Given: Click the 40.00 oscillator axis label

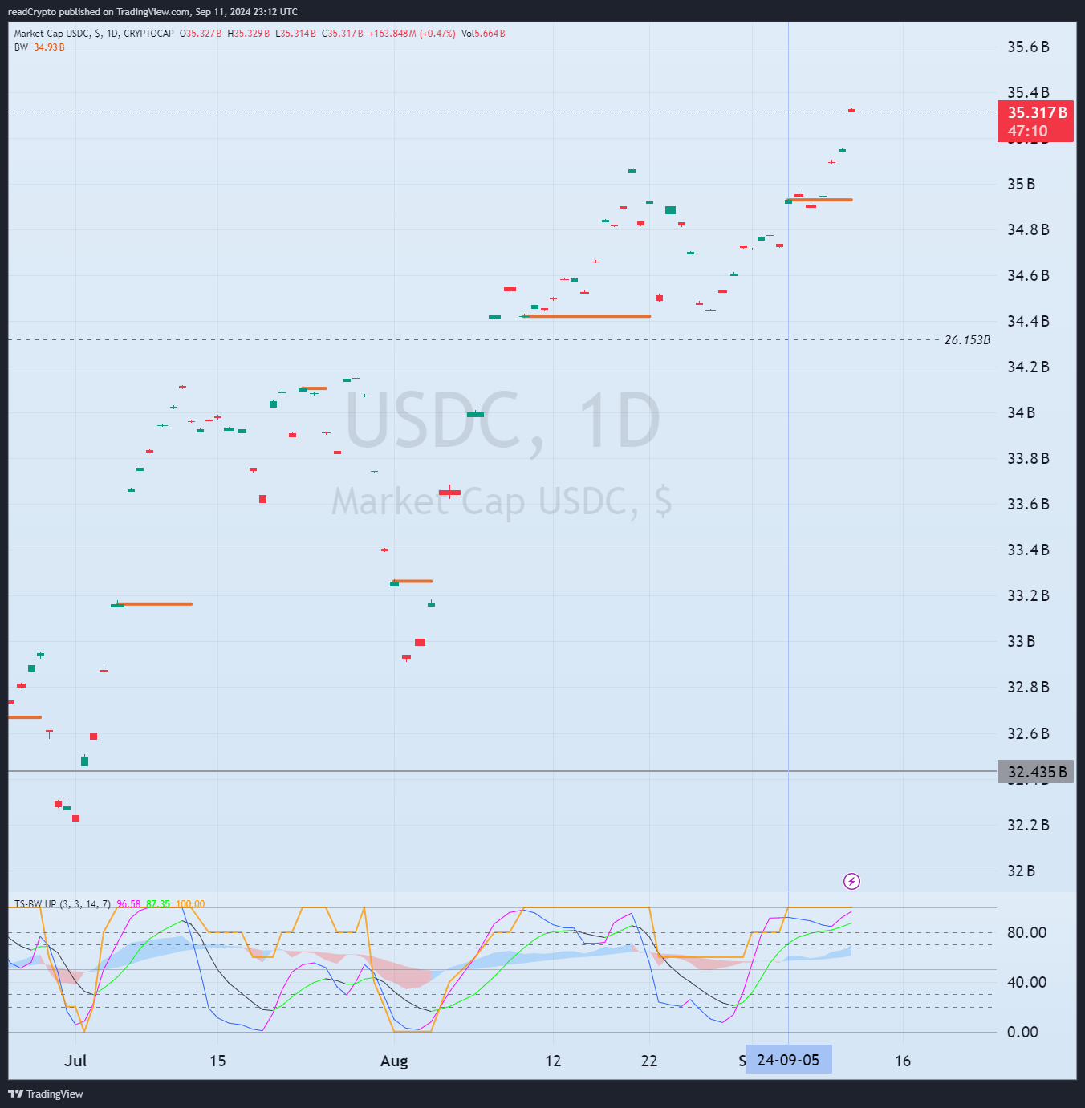Looking at the screenshot, I should (1026, 982).
